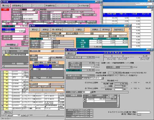Click 同一複写(A) button in the 物件 window
Screen dimensions: 154x120
tap(57, 30)
